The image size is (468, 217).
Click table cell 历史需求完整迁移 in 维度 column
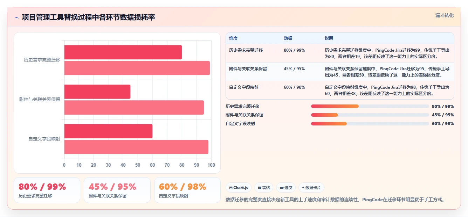pos(246,50)
